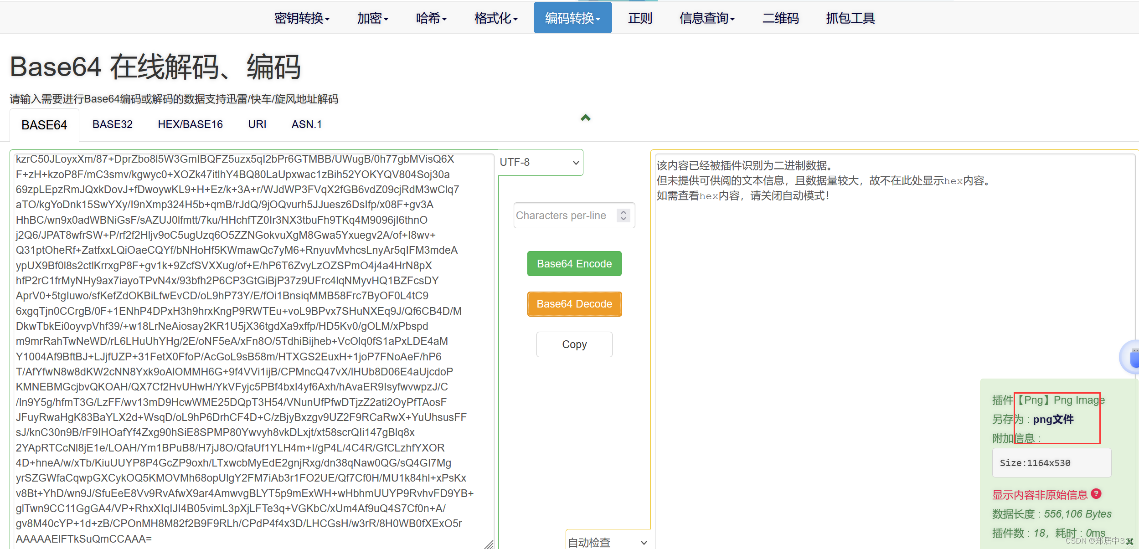
Task: Open the UTF-8 encoding dropdown
Action: coord(539,162)
